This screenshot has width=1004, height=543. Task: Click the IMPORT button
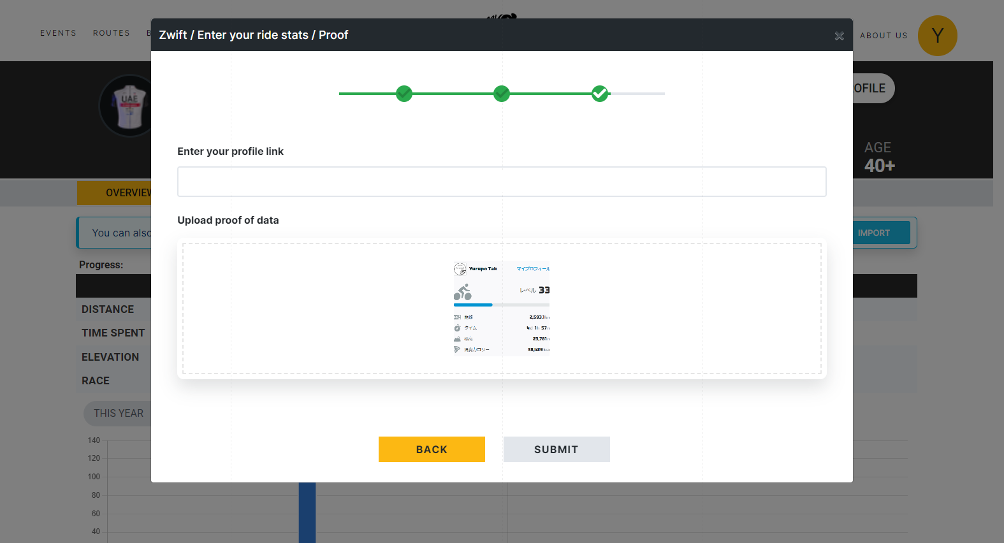pyautogui.click(x=882, y=233)
